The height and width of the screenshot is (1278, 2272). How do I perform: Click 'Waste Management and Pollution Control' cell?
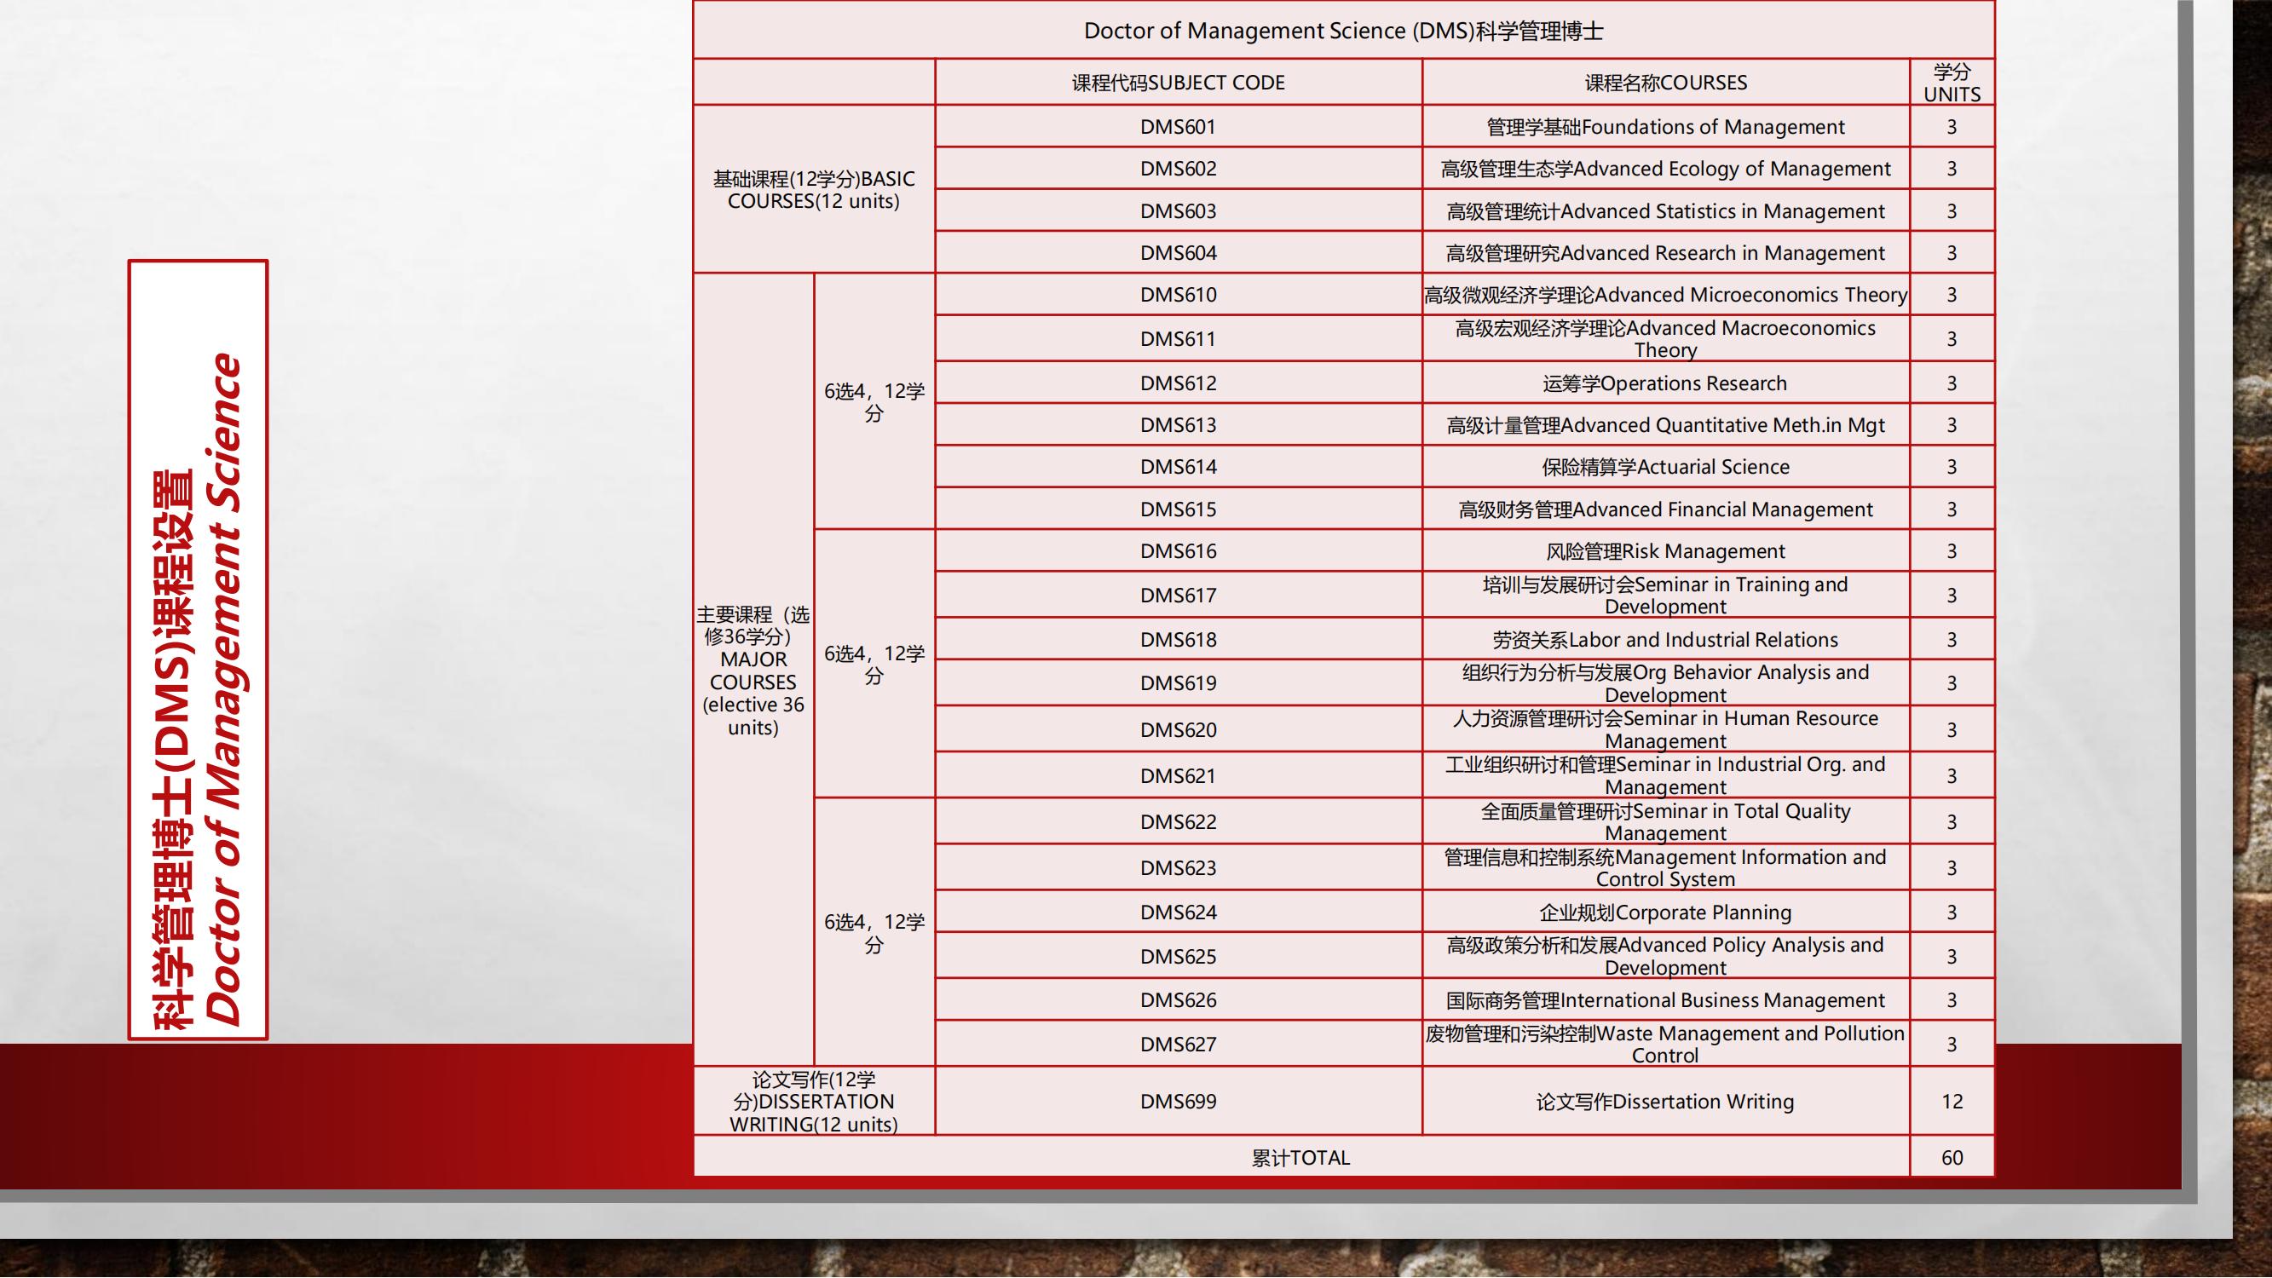click(1665, 1044)
